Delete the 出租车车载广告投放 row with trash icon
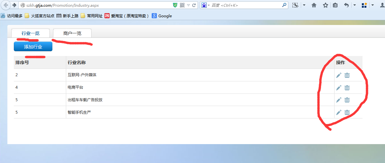This screenshot has width=385, height=163. pos(347,100)
